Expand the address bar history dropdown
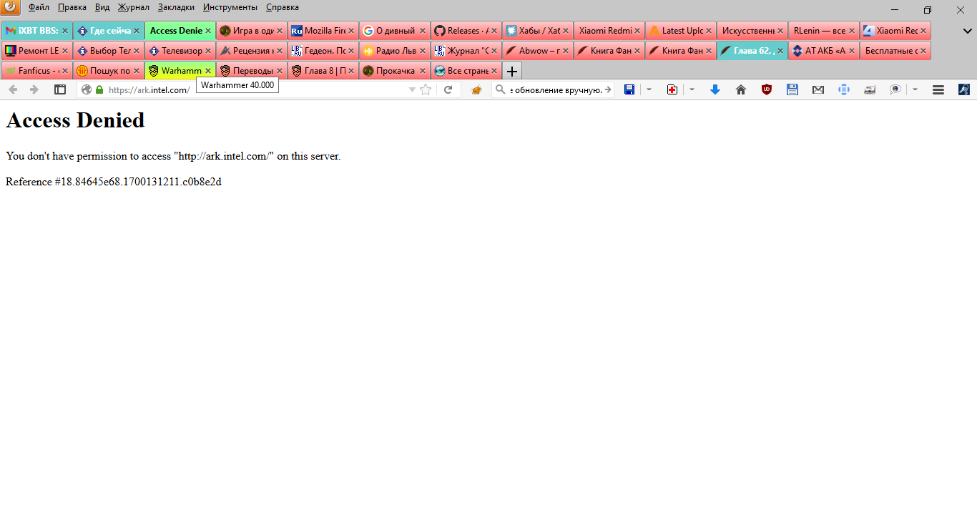This screenshot has height=521, width=977. (412, 89)
